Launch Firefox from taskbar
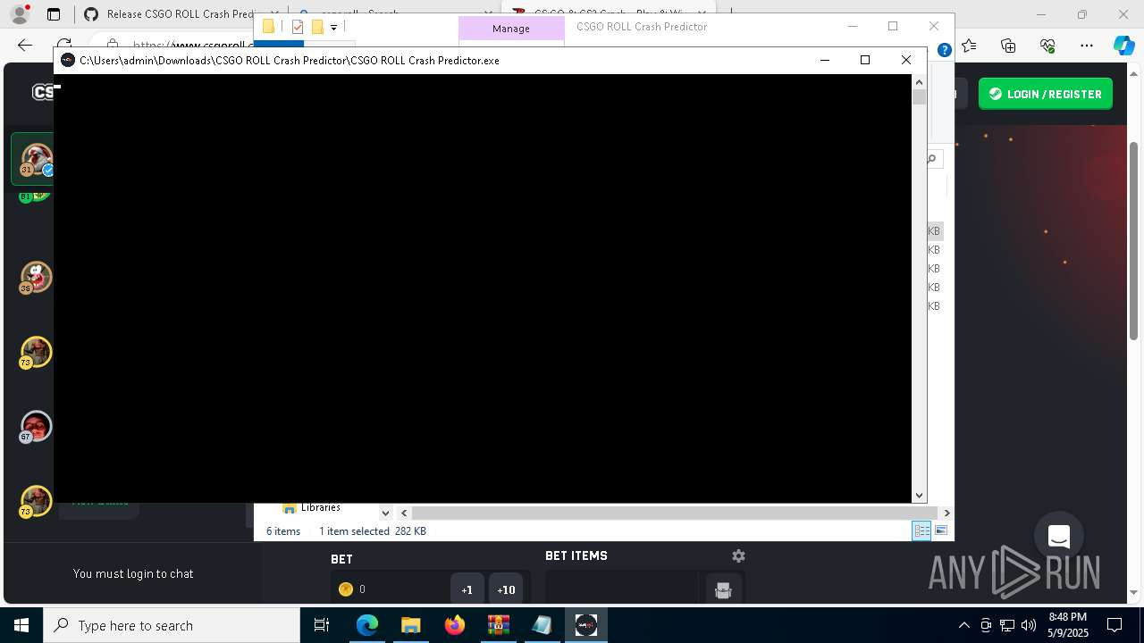Viewport: 1144px width, 643px height. coord(454,625)
